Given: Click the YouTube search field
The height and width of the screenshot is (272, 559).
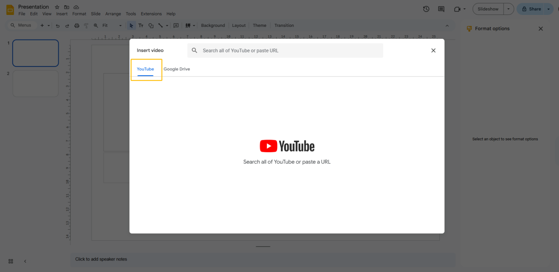Looking at the screenshot, I should (x=286, y=50).
